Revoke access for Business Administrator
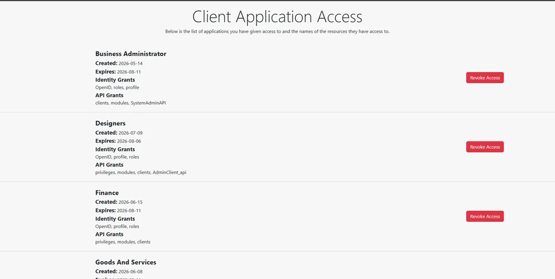 click(485, 78)
